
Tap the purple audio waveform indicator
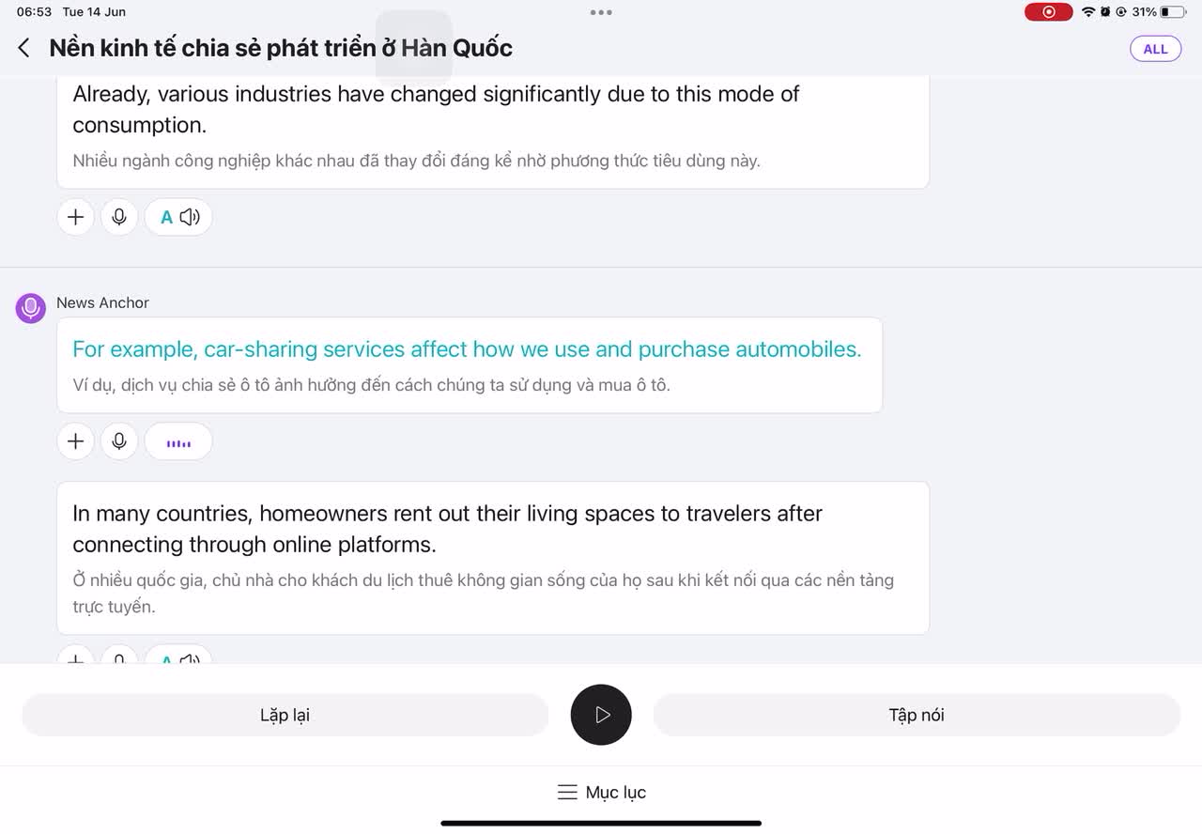click(178, 441)
